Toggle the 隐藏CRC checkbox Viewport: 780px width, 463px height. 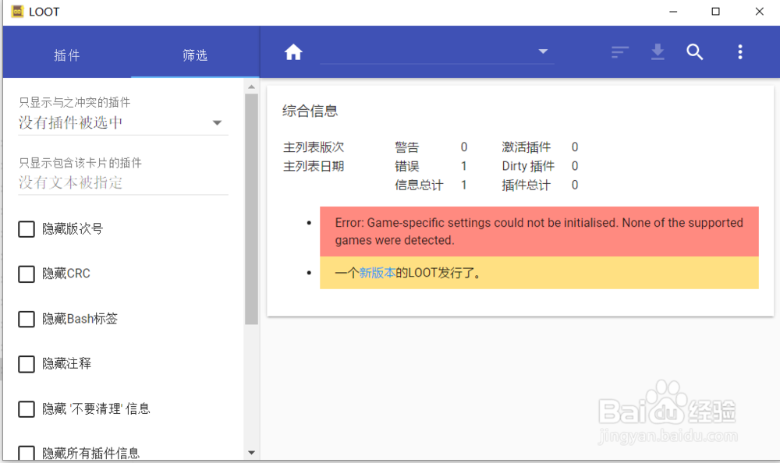tap(27, 274)
